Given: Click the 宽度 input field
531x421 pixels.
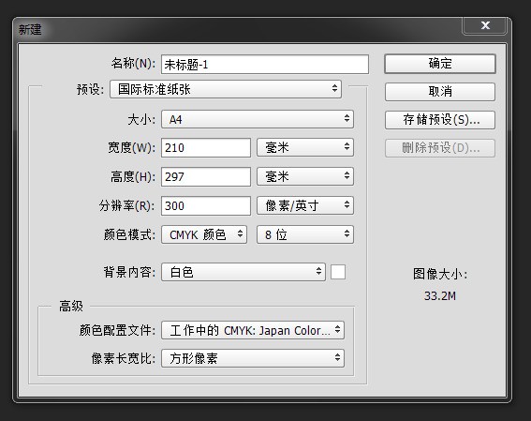Looking at the screenshot, I should [x=206, y=148].
